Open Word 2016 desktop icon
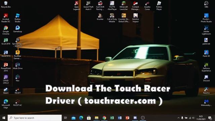This screenshot has width=215, height=121. [x=6, y=53]
